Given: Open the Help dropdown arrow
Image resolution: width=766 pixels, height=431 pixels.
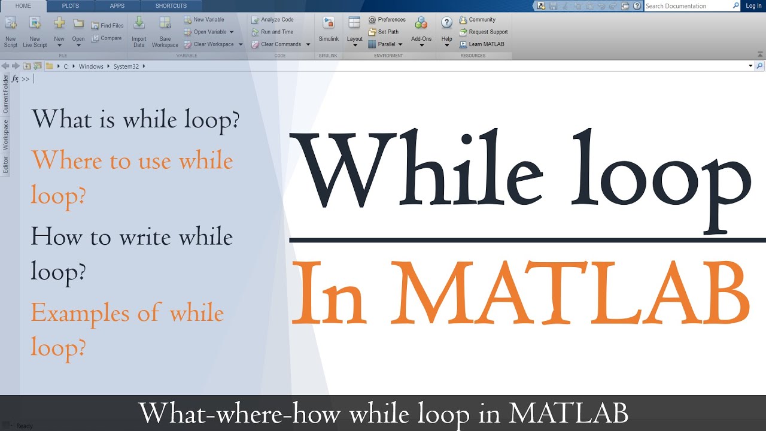Looking at the screenshot, I should coord(446,45).
